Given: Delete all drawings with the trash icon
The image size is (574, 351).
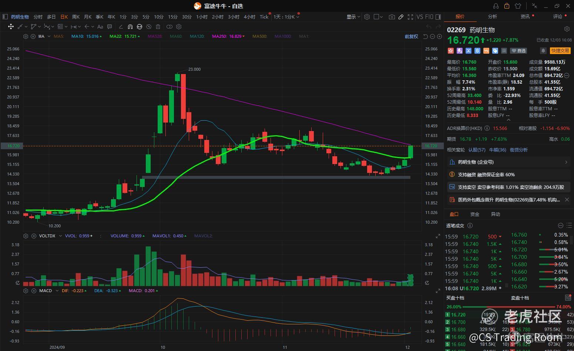Looking at the screenshot, I should pyautogui.click(x=158, y=27).
